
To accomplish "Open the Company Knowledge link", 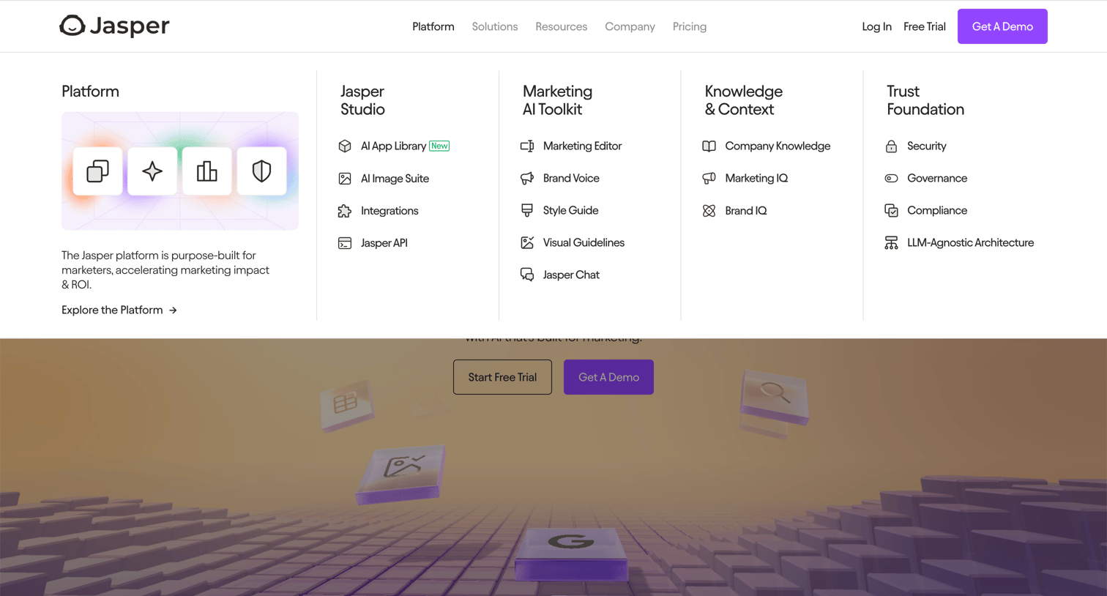I will pos(778,146).
